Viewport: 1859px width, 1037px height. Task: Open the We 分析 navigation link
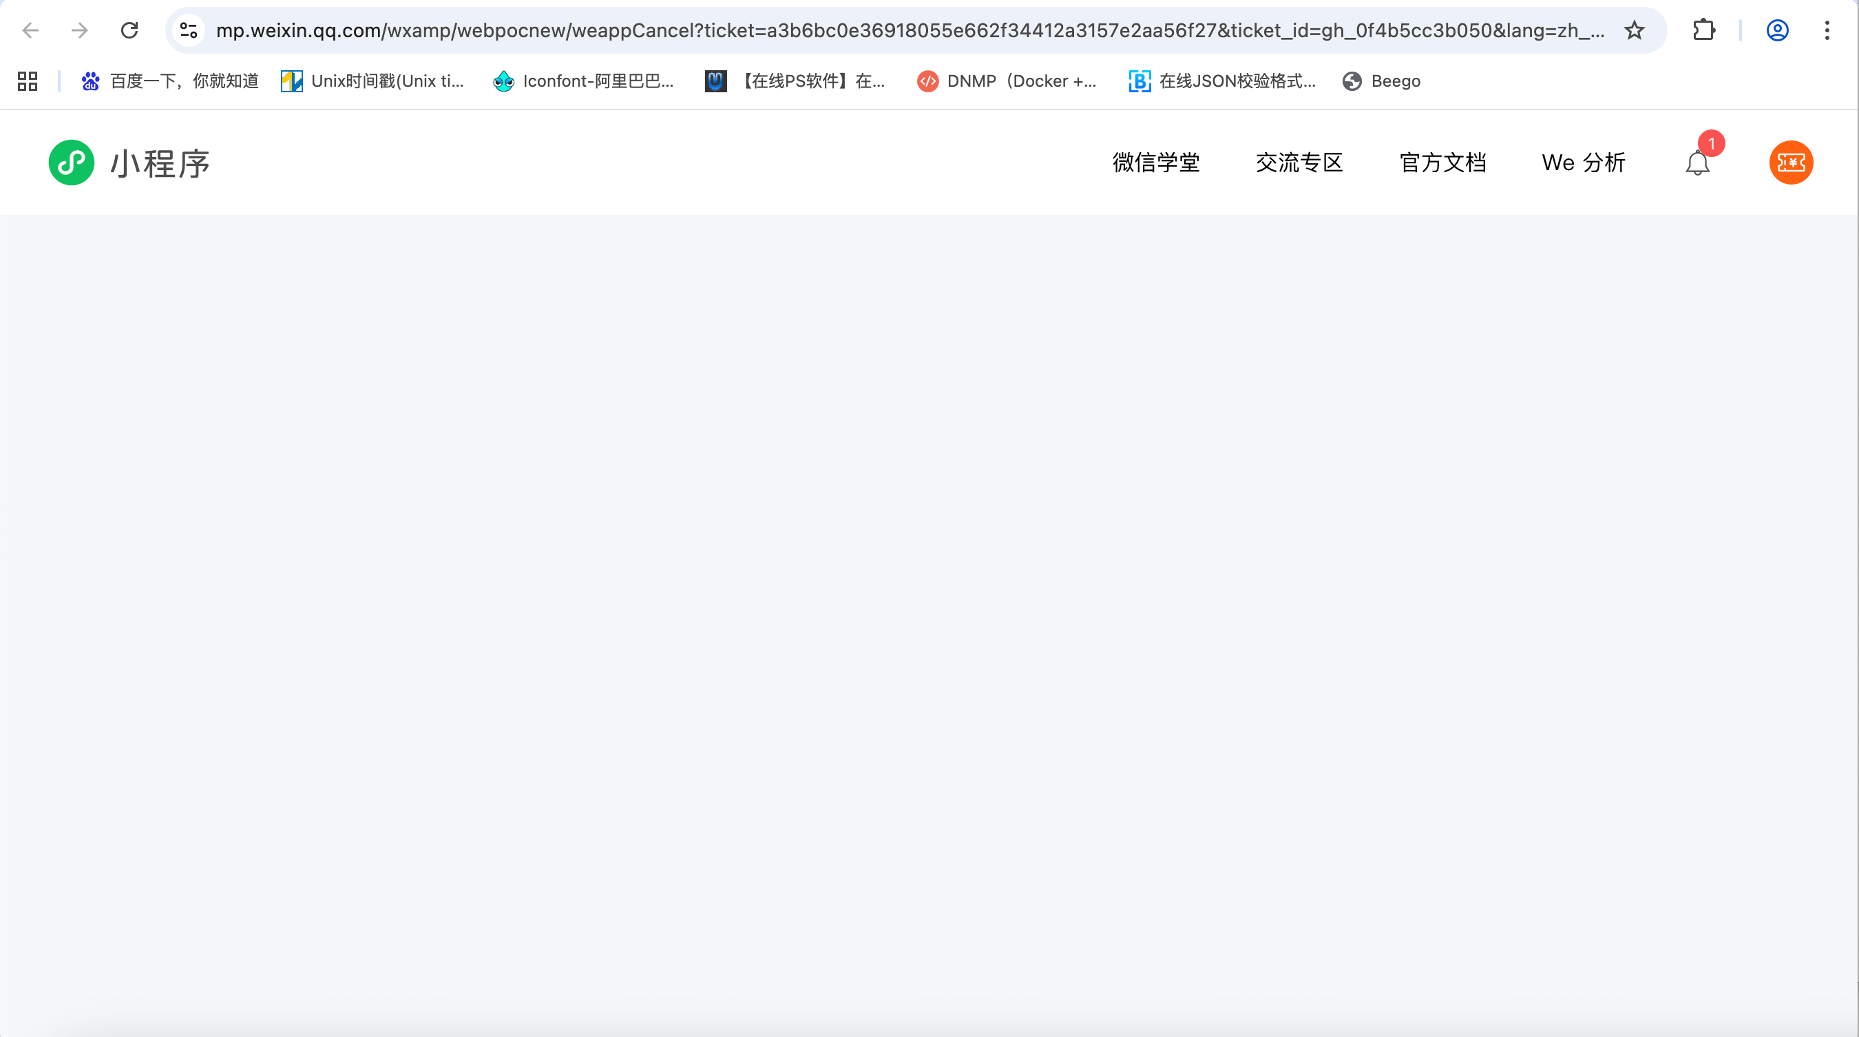click(x=1584, y=163)
